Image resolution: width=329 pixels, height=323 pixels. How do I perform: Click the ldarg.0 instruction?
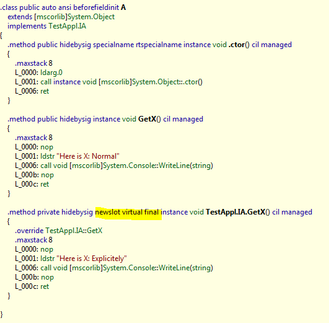coord(51,73)
